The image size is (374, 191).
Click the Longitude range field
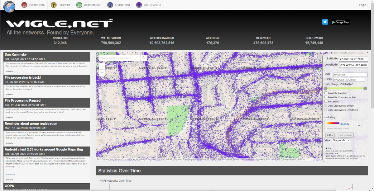point(353,65)
